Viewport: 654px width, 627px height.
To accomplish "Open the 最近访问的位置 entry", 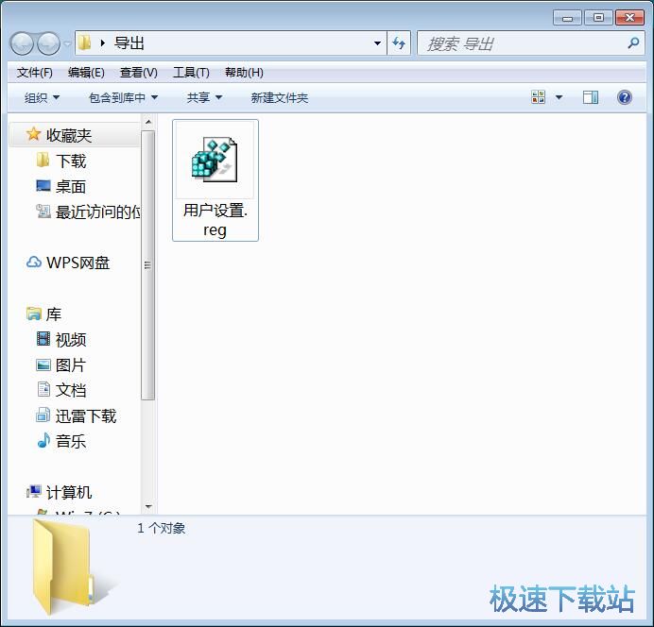I will [x=98, y=212].
